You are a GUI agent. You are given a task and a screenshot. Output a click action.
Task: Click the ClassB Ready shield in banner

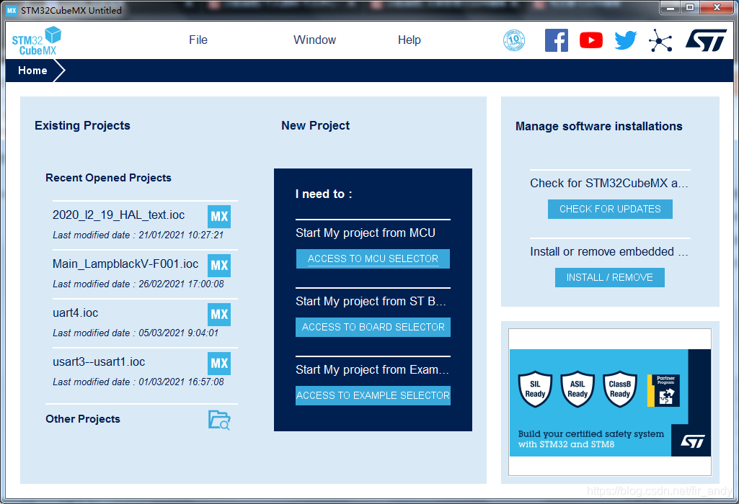pos(620,390)
